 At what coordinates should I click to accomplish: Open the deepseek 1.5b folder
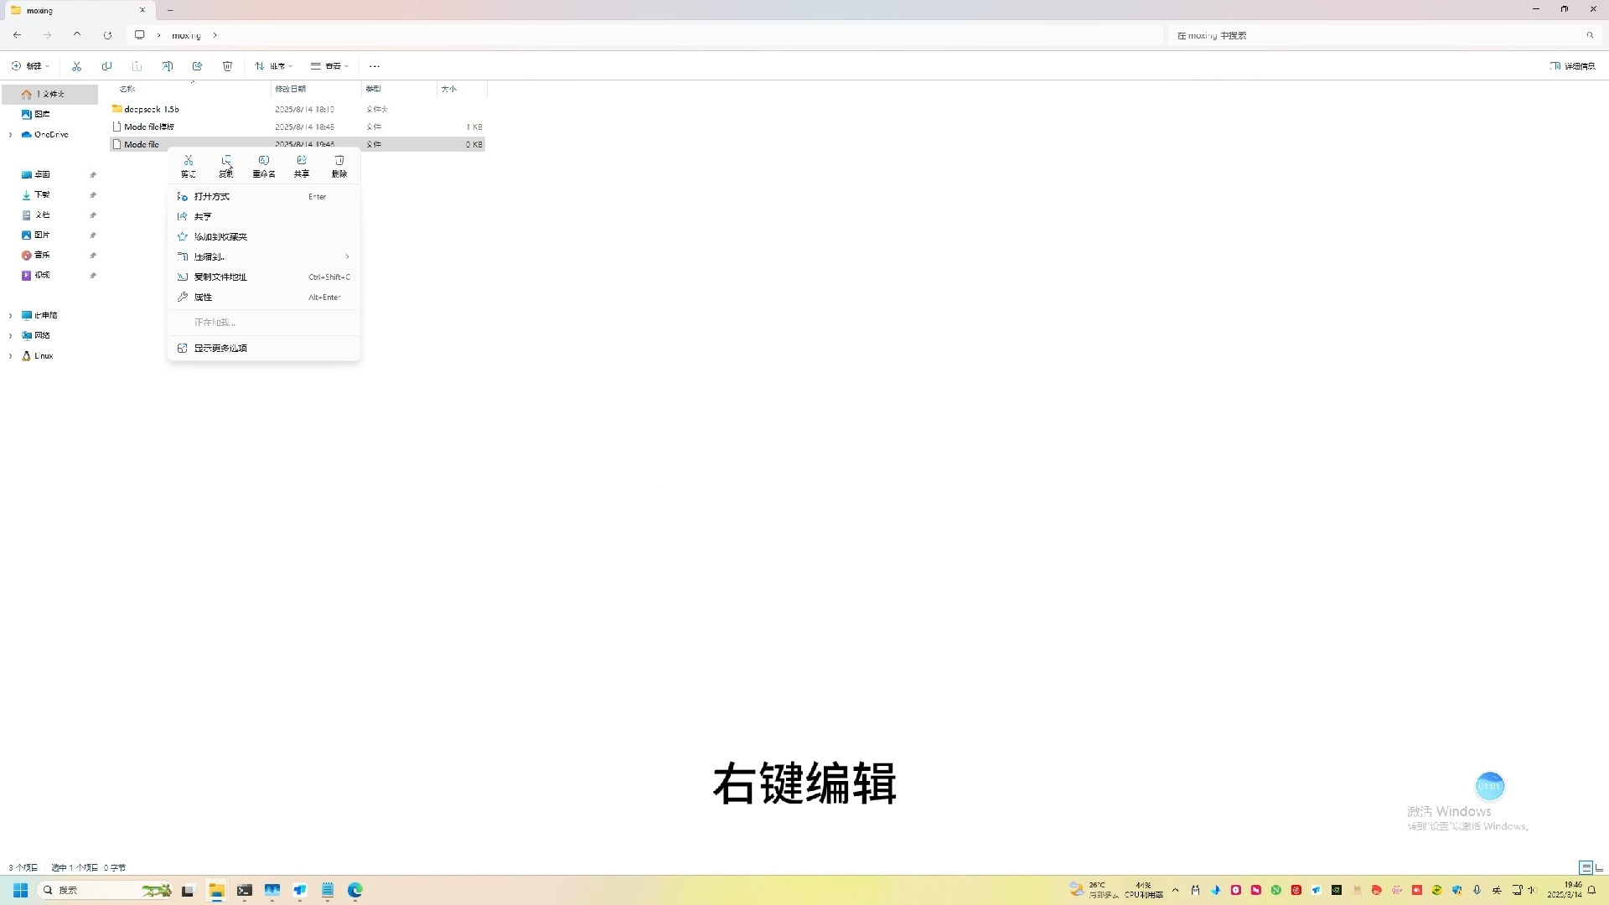[x=151, y=109]
